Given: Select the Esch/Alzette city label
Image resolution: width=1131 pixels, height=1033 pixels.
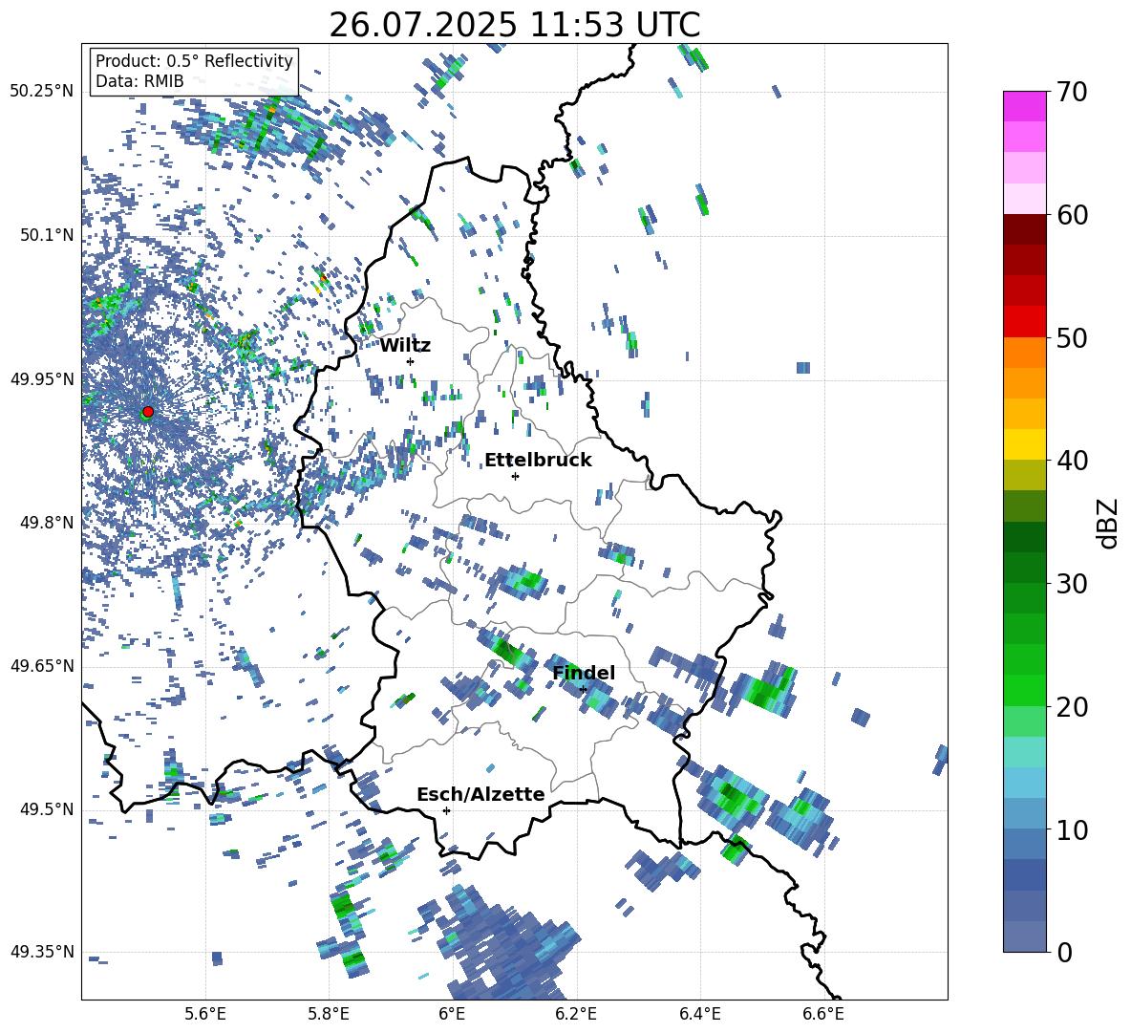Looking at the screenshot, I should [x=481, y=795].
